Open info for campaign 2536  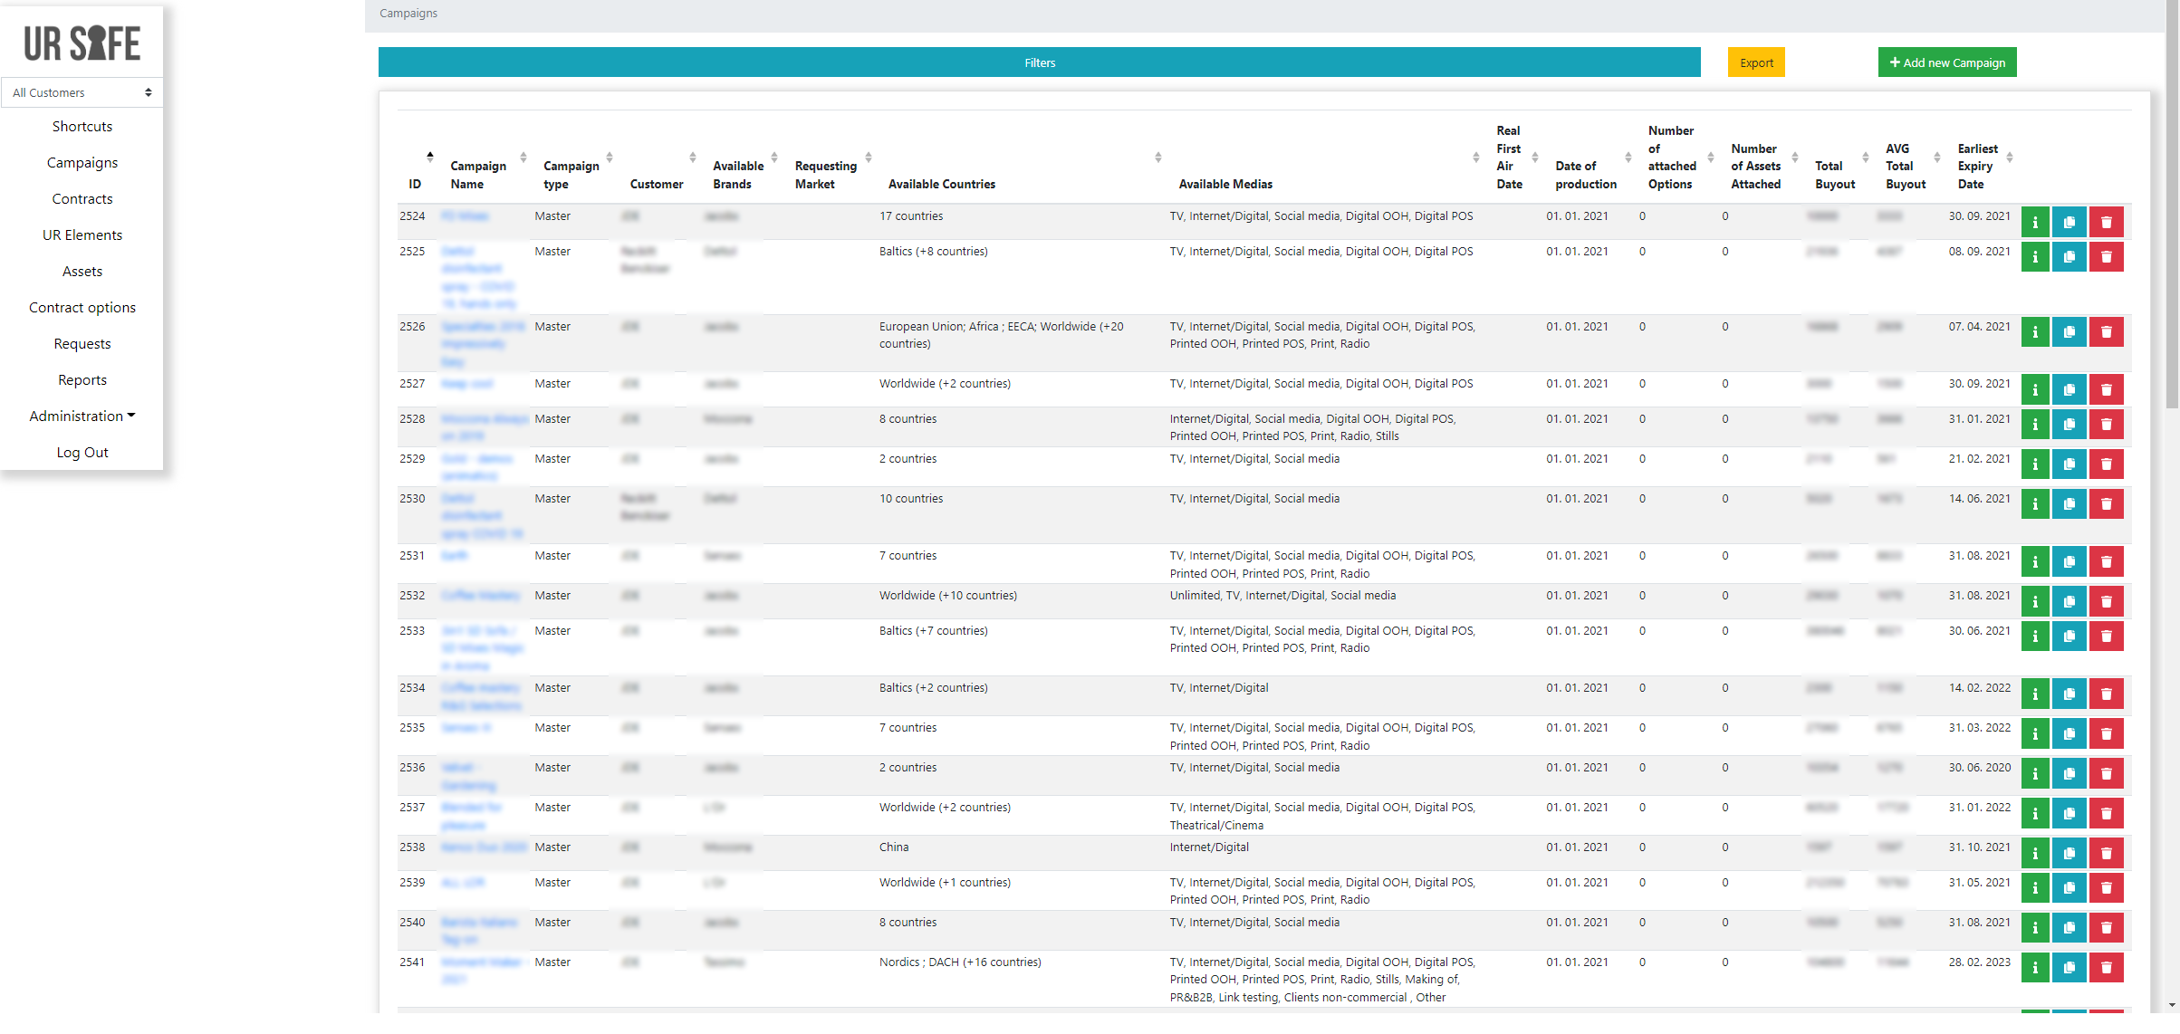pyautogui.click(x=2034, y=773)
